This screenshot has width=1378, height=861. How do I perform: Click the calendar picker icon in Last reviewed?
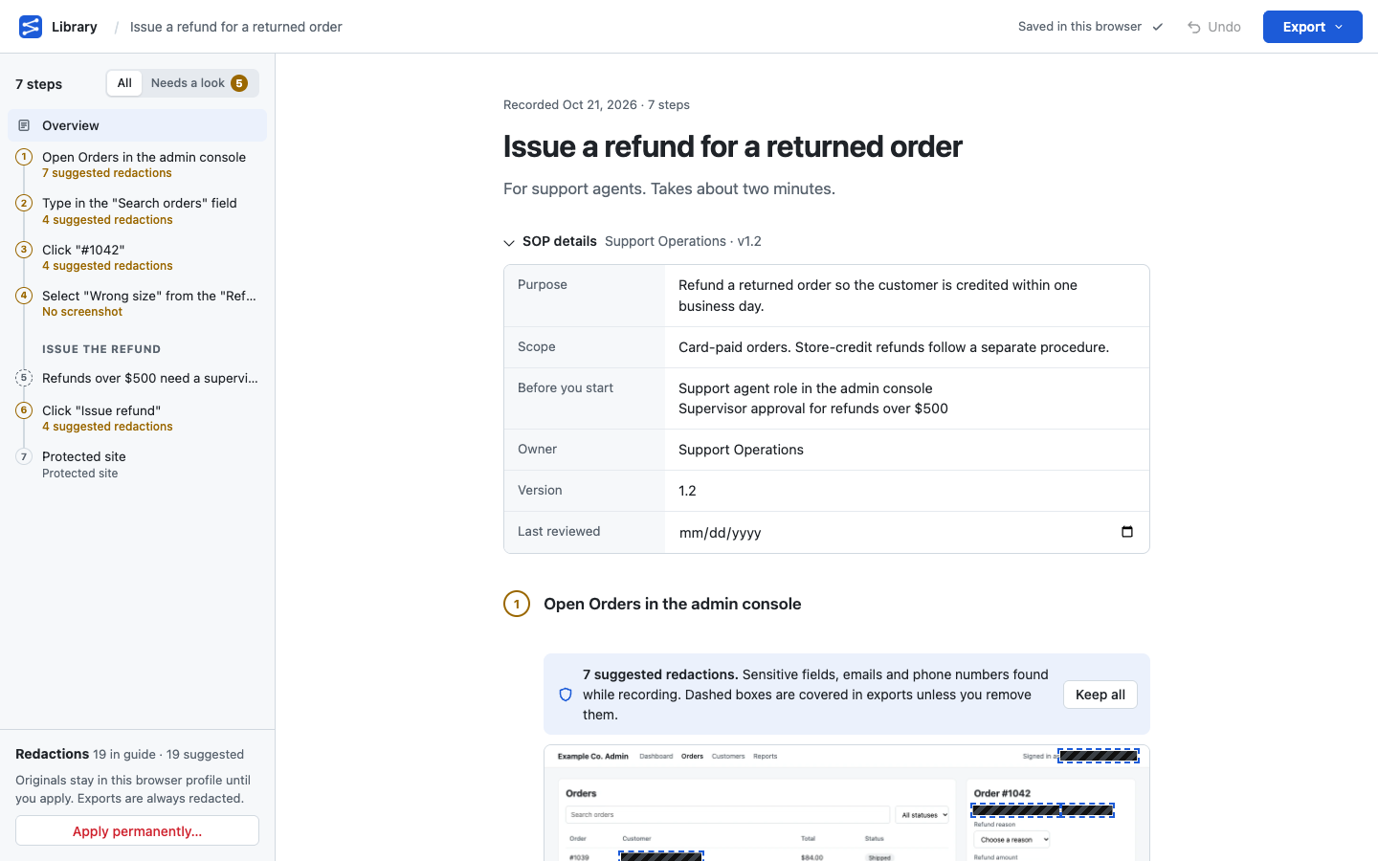[1127, 532]
